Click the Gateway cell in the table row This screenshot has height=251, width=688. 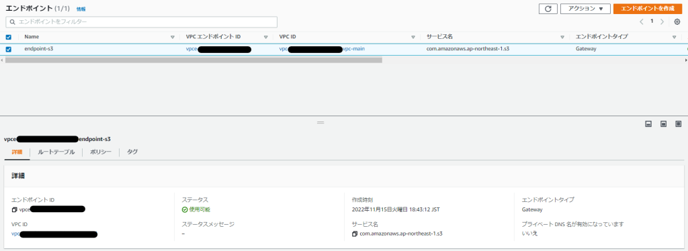click(x=586, y=49)
